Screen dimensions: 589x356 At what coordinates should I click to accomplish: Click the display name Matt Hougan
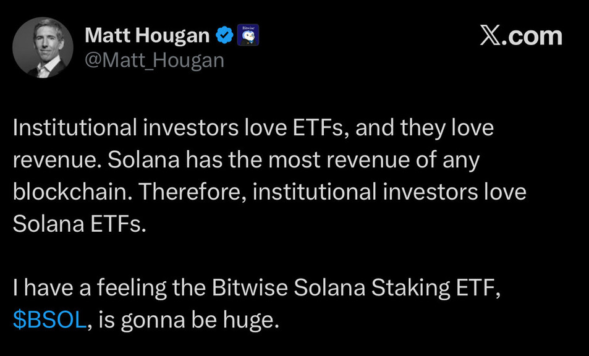tap(147, 36)
